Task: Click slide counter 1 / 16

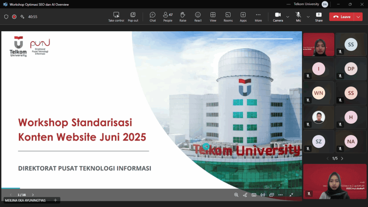Action: point(22,195)
